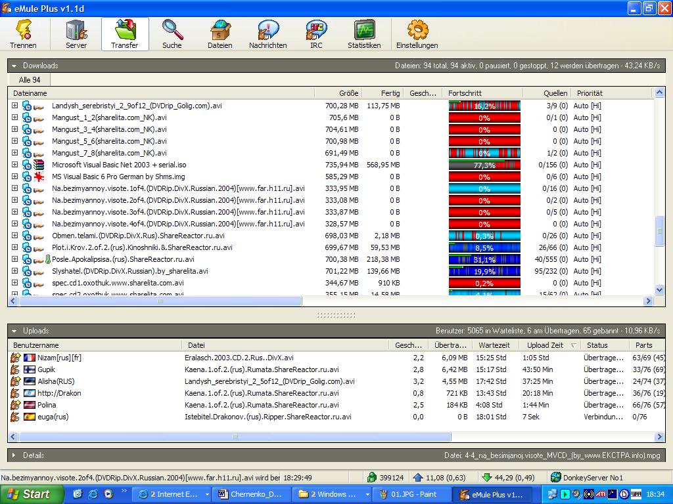Click the archive icon of the Microsoft Visual Basic Net iso row
Viewport: 673px width, 504px height.
(x=39, y=165)
